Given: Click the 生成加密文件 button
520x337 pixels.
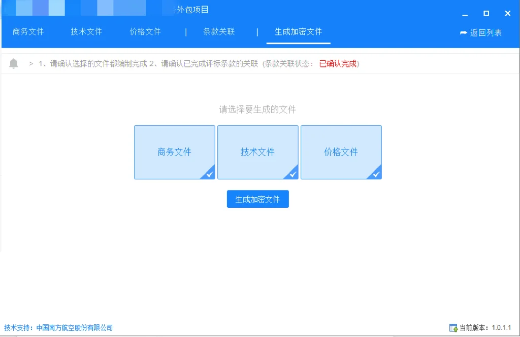Looking at the screenshot, I should pos(257,199).
